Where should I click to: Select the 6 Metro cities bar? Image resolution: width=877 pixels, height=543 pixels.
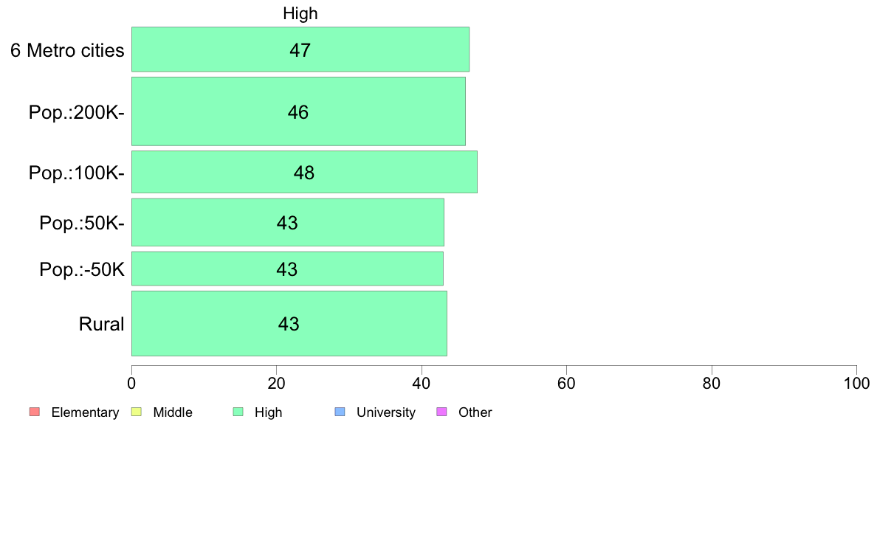coord(300,49)
